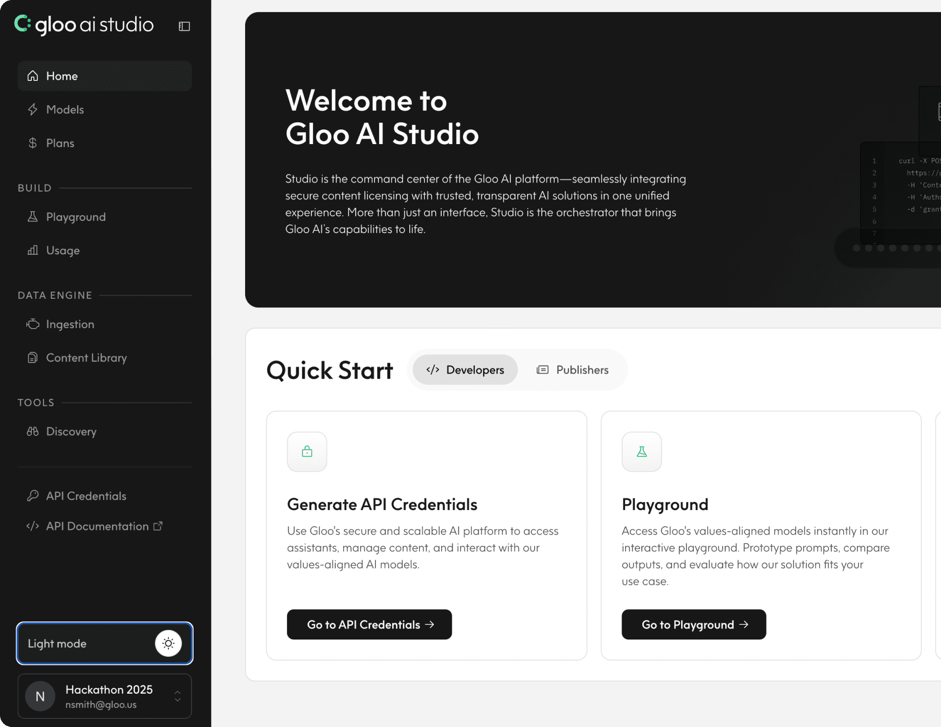This screenshot has width=941, height=727.
Task: Select the Developers tab
Action: tap(465, 370)
